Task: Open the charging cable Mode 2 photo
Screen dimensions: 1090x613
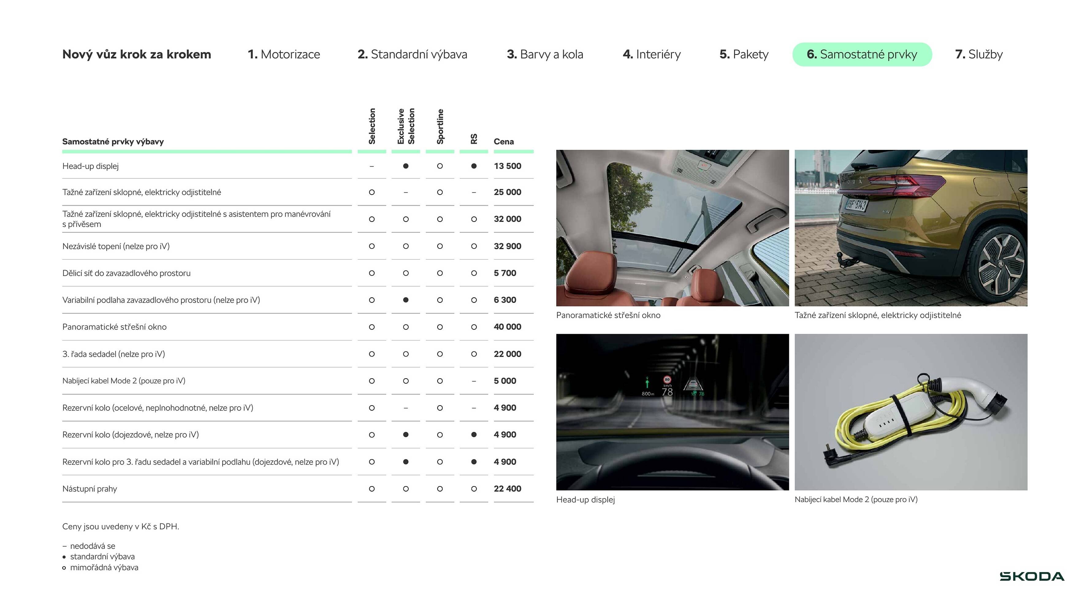Action: 911,412
